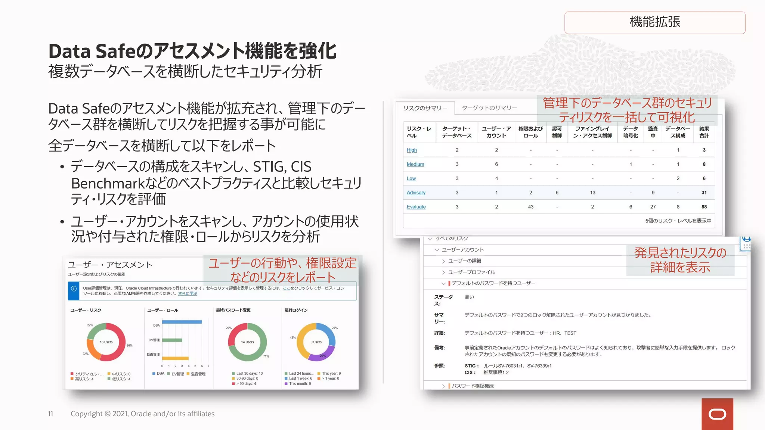Click the 結果合計 column header
Image resolution: width=765 pixels, height=430 pixels.
(704, 132)
